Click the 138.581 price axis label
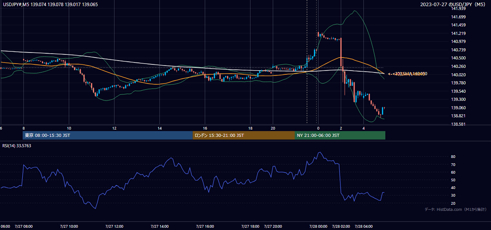The image size is (491, 230). pos(458,124)
